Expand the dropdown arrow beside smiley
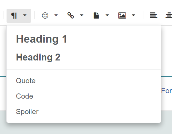This screenshot has width=172, height=134. (x=56, y=15)
